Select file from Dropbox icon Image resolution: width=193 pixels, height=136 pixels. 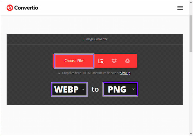pyautogui.click(x=114, y=61)
